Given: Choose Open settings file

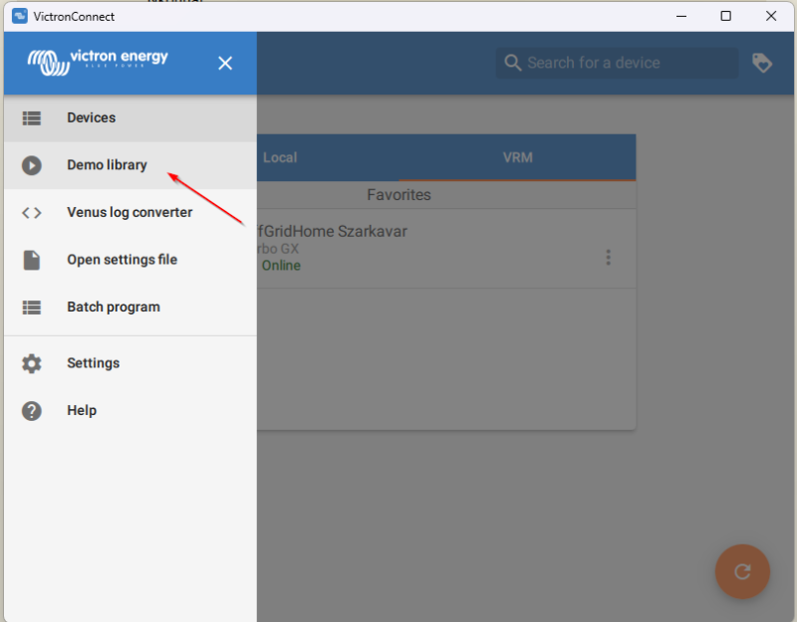Looking at the screenshot, I should click(x=131, y=260).
